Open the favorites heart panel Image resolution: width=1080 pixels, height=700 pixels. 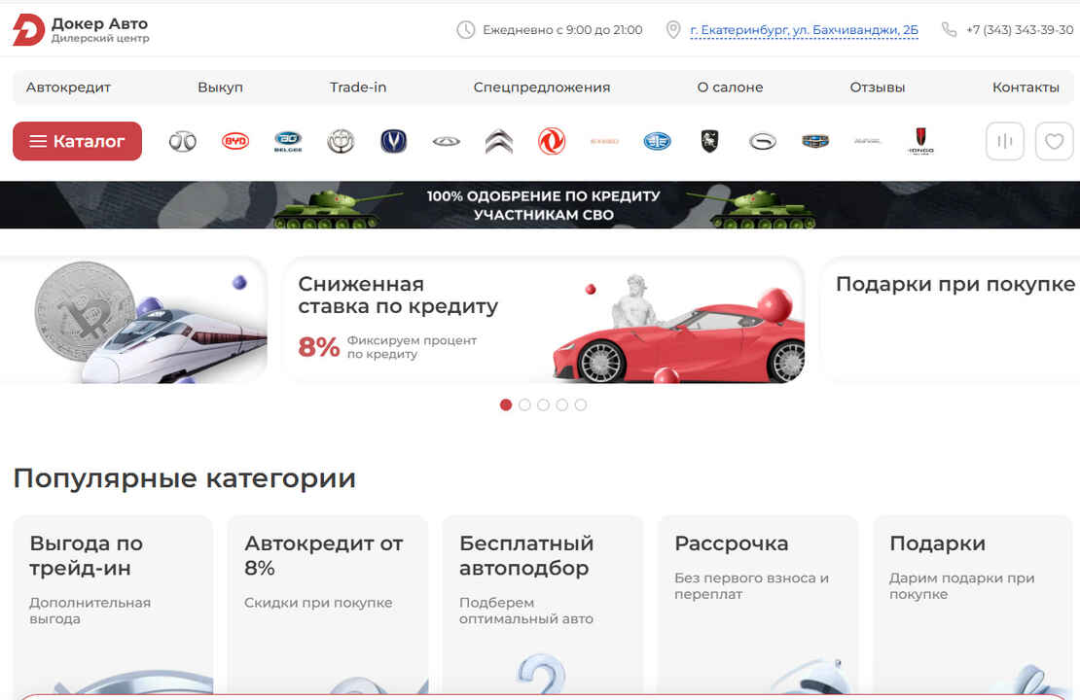point(1054,141)
